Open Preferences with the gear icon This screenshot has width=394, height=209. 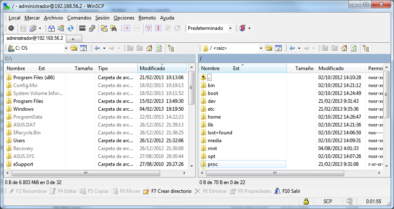tap(11, 28)
